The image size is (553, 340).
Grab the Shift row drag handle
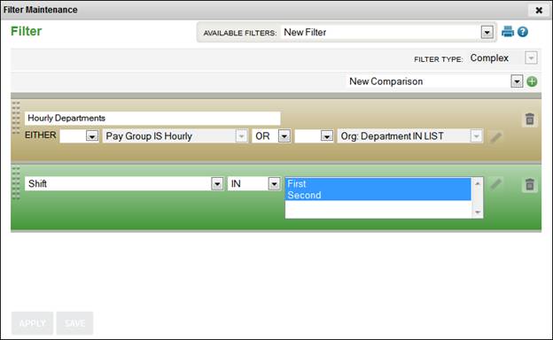tap(16, 183)
